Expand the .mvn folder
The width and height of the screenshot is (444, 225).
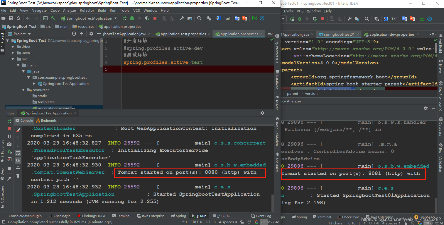pos(13,53)
